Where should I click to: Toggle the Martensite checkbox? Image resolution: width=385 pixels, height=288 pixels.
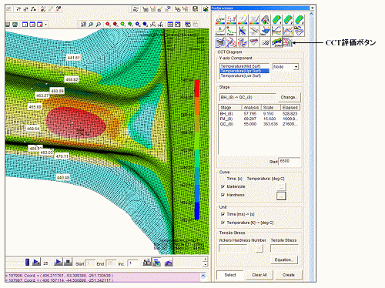pyautogui.click(x=223, y=186)
